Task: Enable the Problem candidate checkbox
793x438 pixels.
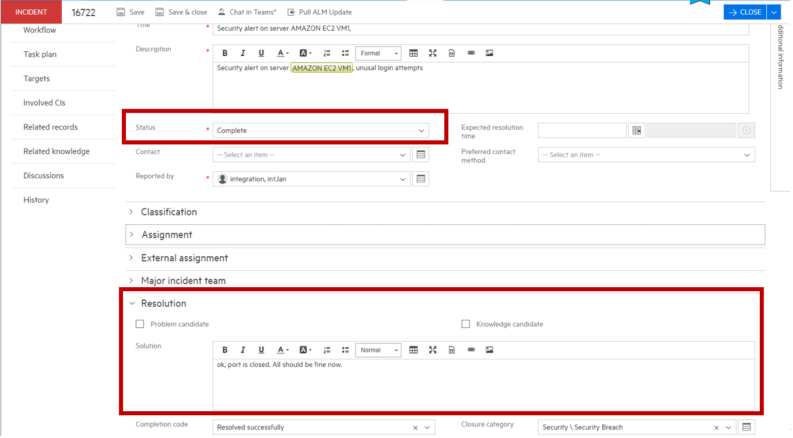Action: 139,323
